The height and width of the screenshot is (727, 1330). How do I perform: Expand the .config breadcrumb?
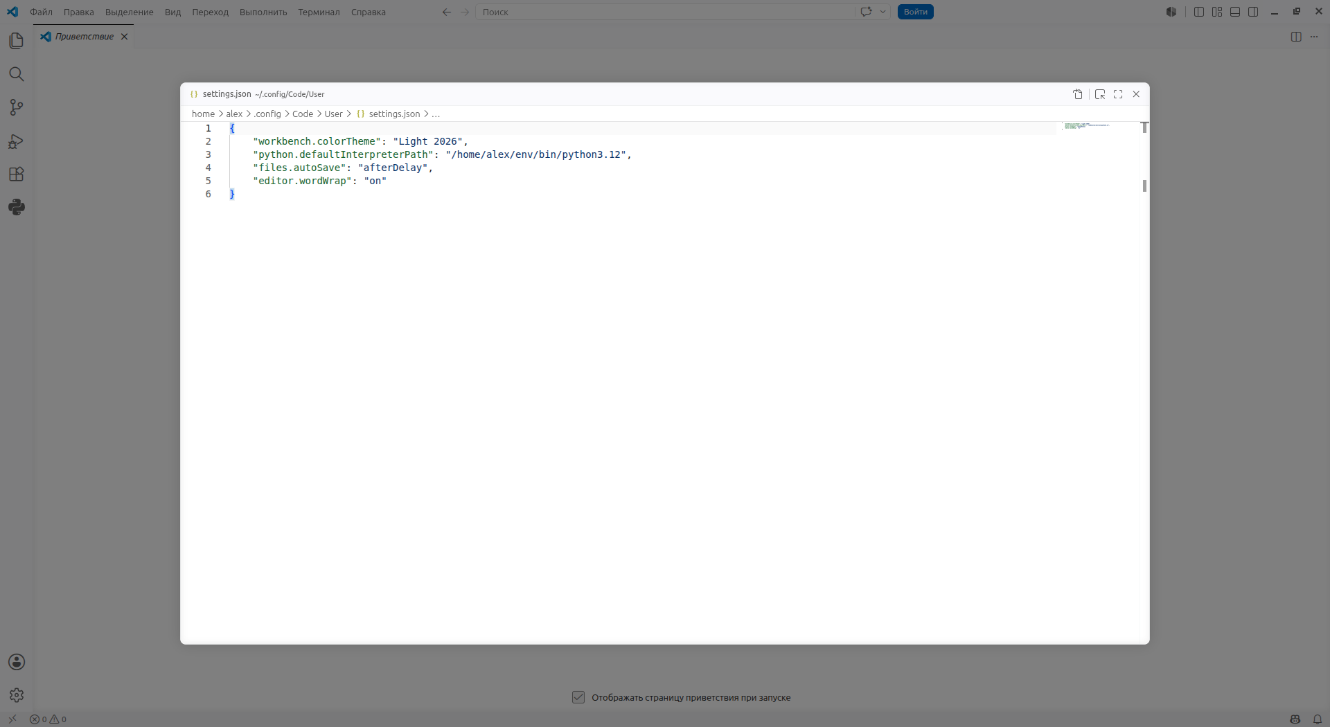click(267, 114)
